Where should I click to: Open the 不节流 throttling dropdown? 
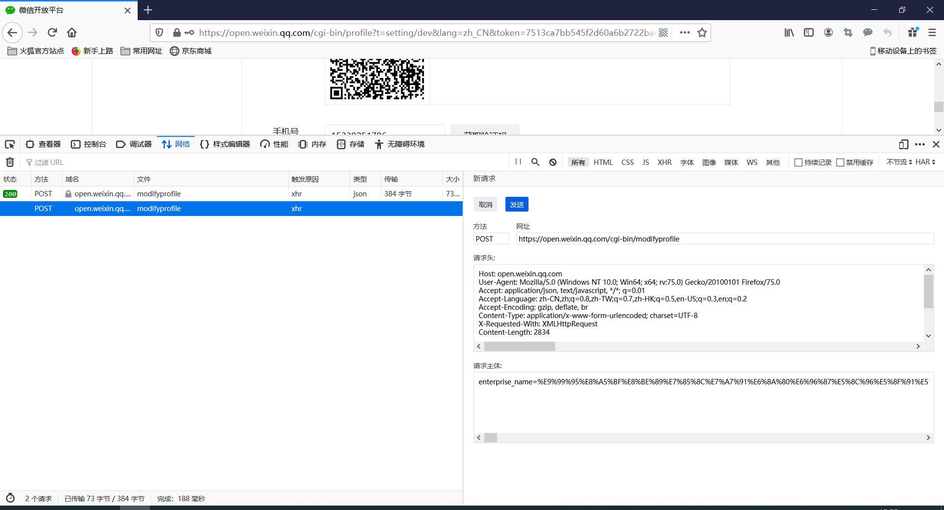click(899, 162)
